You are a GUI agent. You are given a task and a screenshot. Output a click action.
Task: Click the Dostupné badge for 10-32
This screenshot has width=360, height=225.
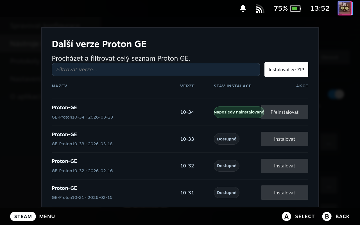pos(227,166)
